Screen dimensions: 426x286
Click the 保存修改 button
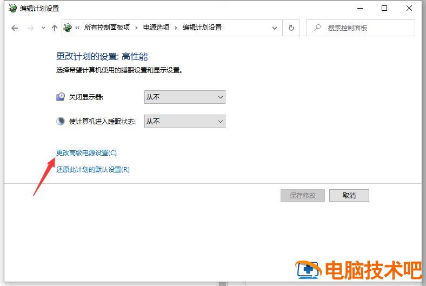303,196
